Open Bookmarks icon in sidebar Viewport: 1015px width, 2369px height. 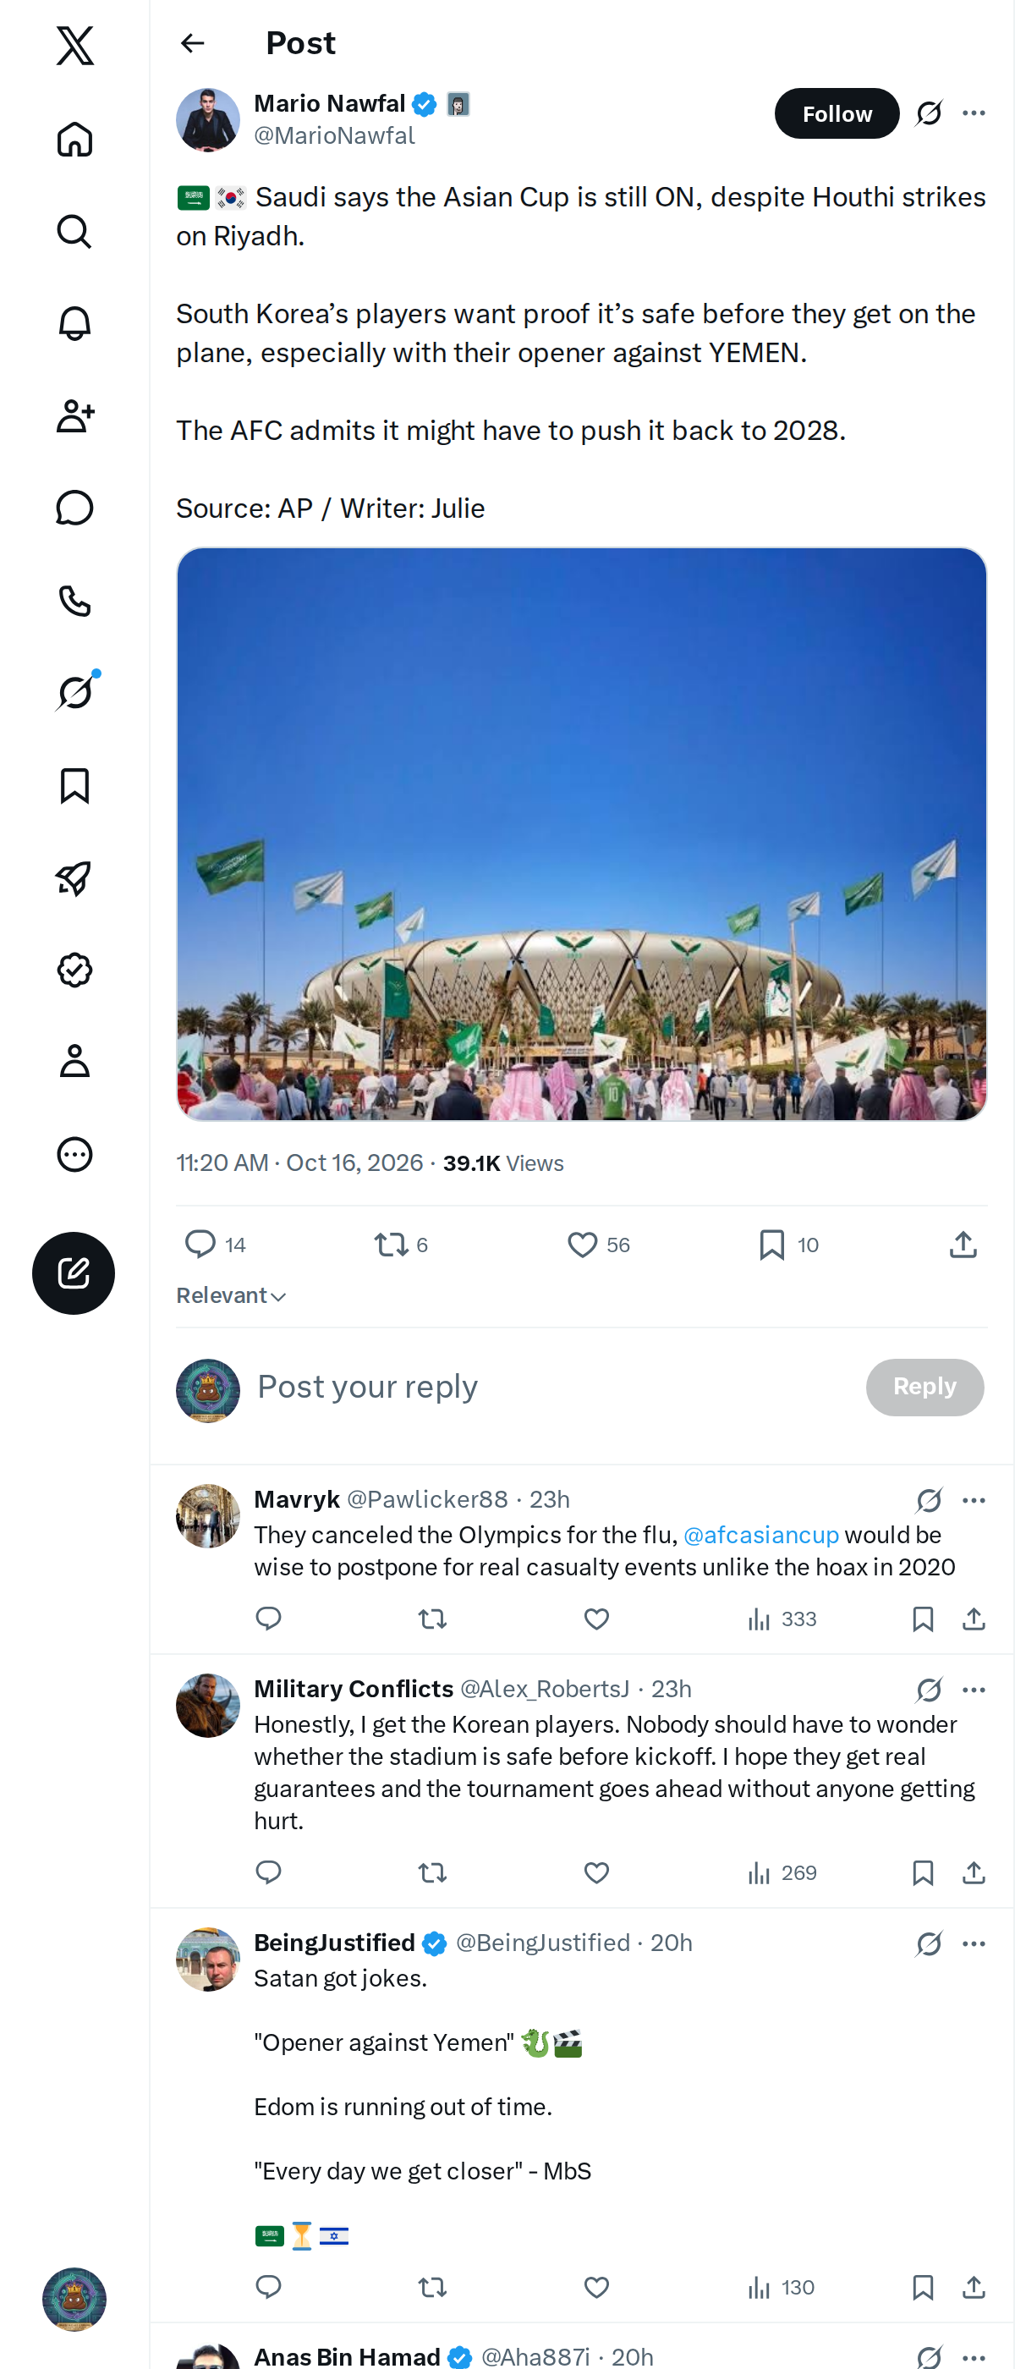[x=74, y=786]
